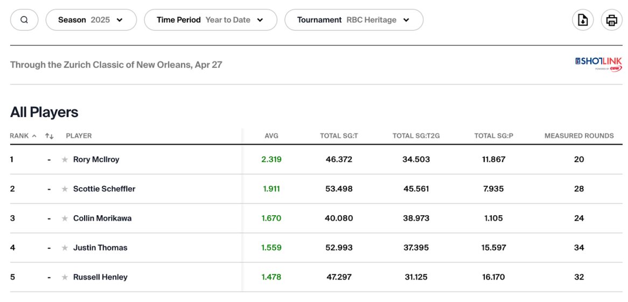
Task: Click the search magnifier icon
Action: [x=24, y=20]
